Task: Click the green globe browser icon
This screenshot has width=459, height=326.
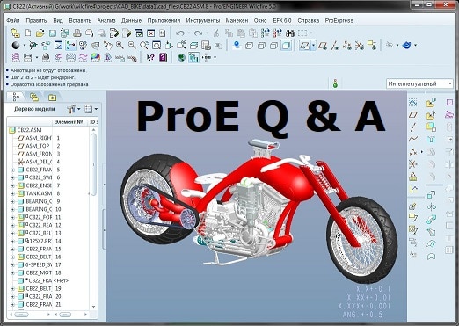Action: pos(181,57)
